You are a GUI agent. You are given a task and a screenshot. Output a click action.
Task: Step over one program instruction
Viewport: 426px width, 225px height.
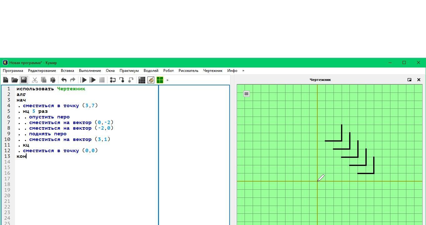click(113, 80)
